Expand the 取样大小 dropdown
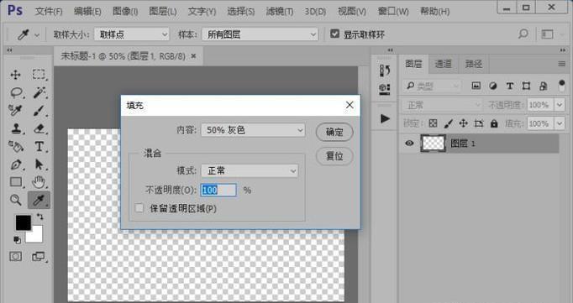573x303 pixels. click(132, 34)
